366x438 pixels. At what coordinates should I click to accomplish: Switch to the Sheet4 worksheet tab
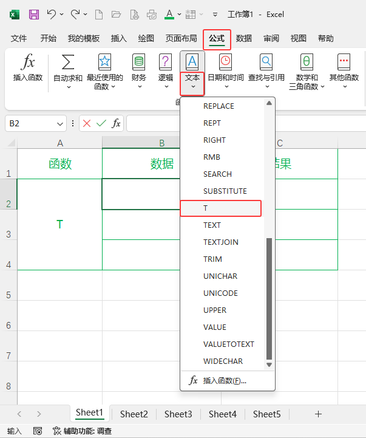(223, 414)
